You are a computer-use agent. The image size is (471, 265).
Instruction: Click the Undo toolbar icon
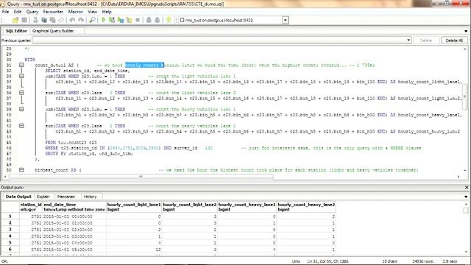(72, 20)
